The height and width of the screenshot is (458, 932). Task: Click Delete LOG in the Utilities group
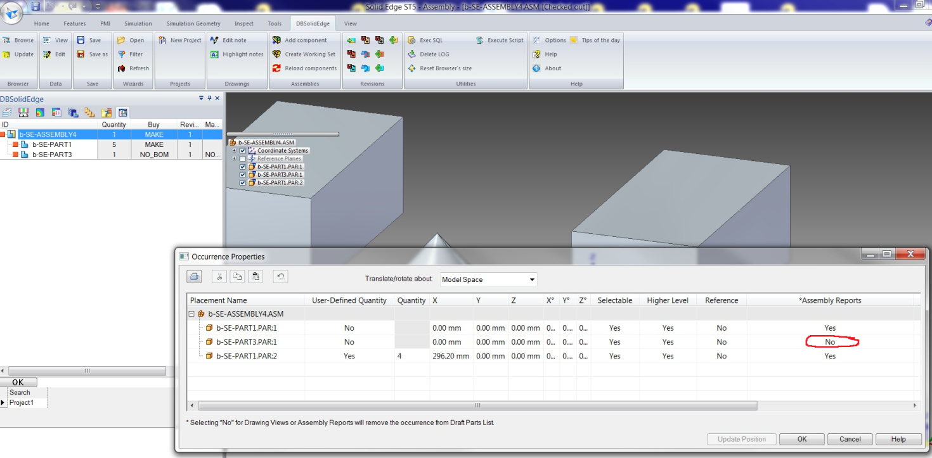(429, 54)
